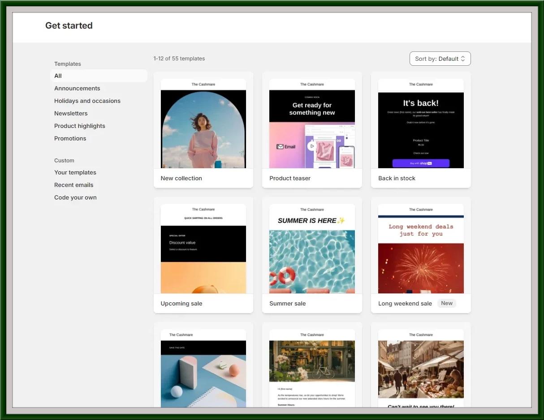This screenshot has width=544, height=420.
Task: Open Holidays and occasions category
Action: tap(87, 101)
